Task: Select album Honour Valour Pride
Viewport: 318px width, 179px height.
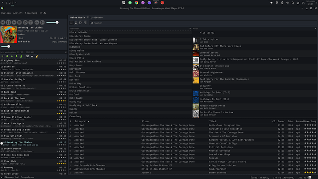Action: tap(254, 107)
